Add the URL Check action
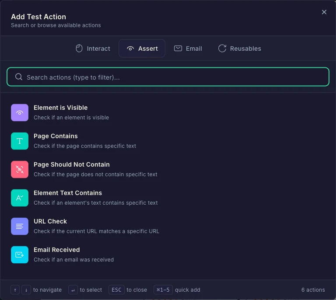 click(x=168, y=227)
